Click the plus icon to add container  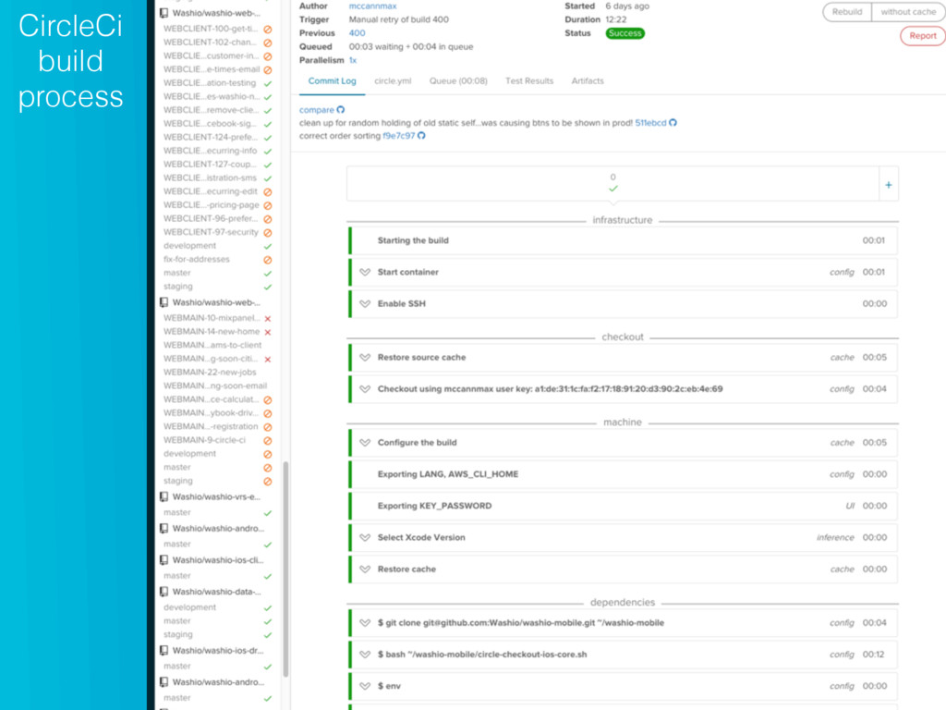888,185
